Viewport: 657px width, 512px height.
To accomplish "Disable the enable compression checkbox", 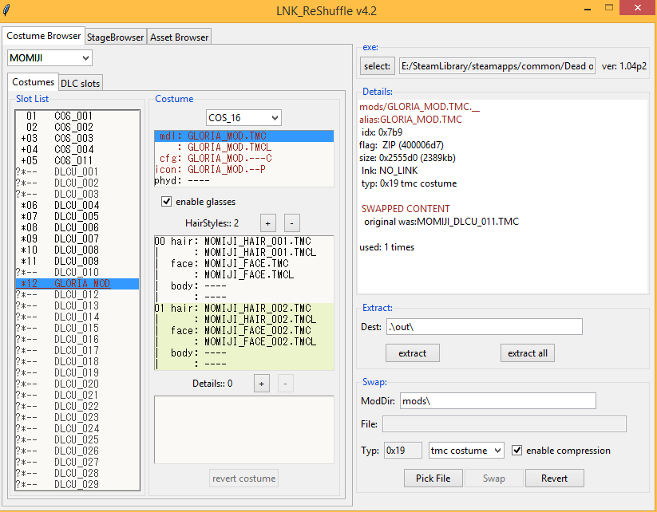I will [x=517, y=451].
